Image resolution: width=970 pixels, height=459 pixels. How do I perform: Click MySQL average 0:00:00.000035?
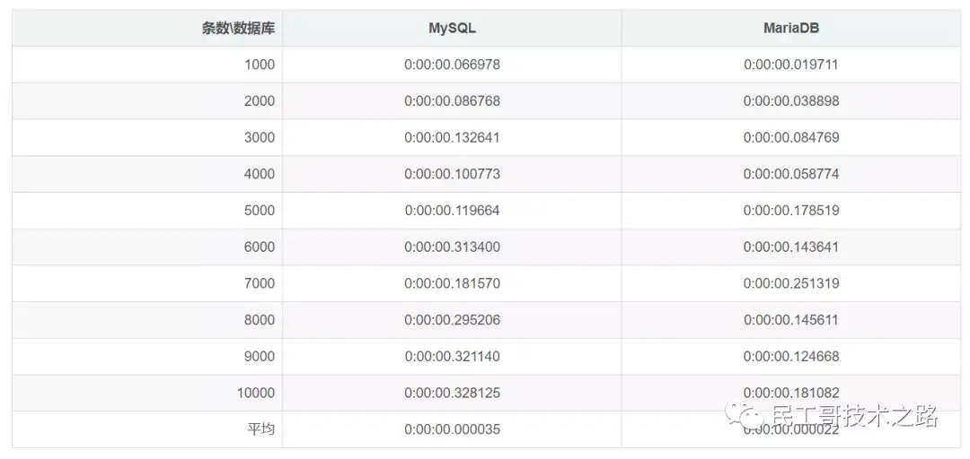[x=452, y=429]
